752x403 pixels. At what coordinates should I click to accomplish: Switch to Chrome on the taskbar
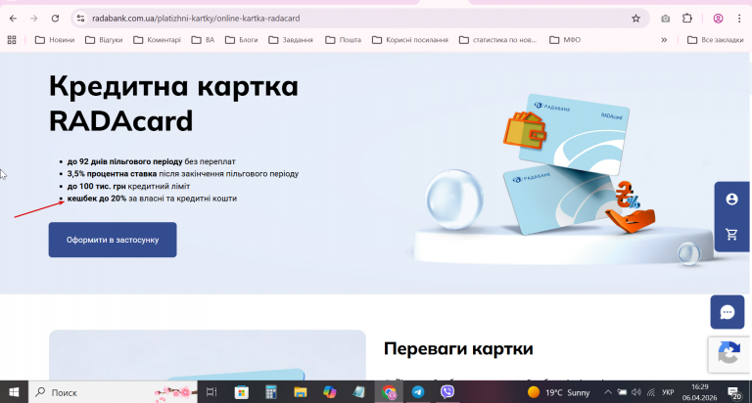(389, 392)
